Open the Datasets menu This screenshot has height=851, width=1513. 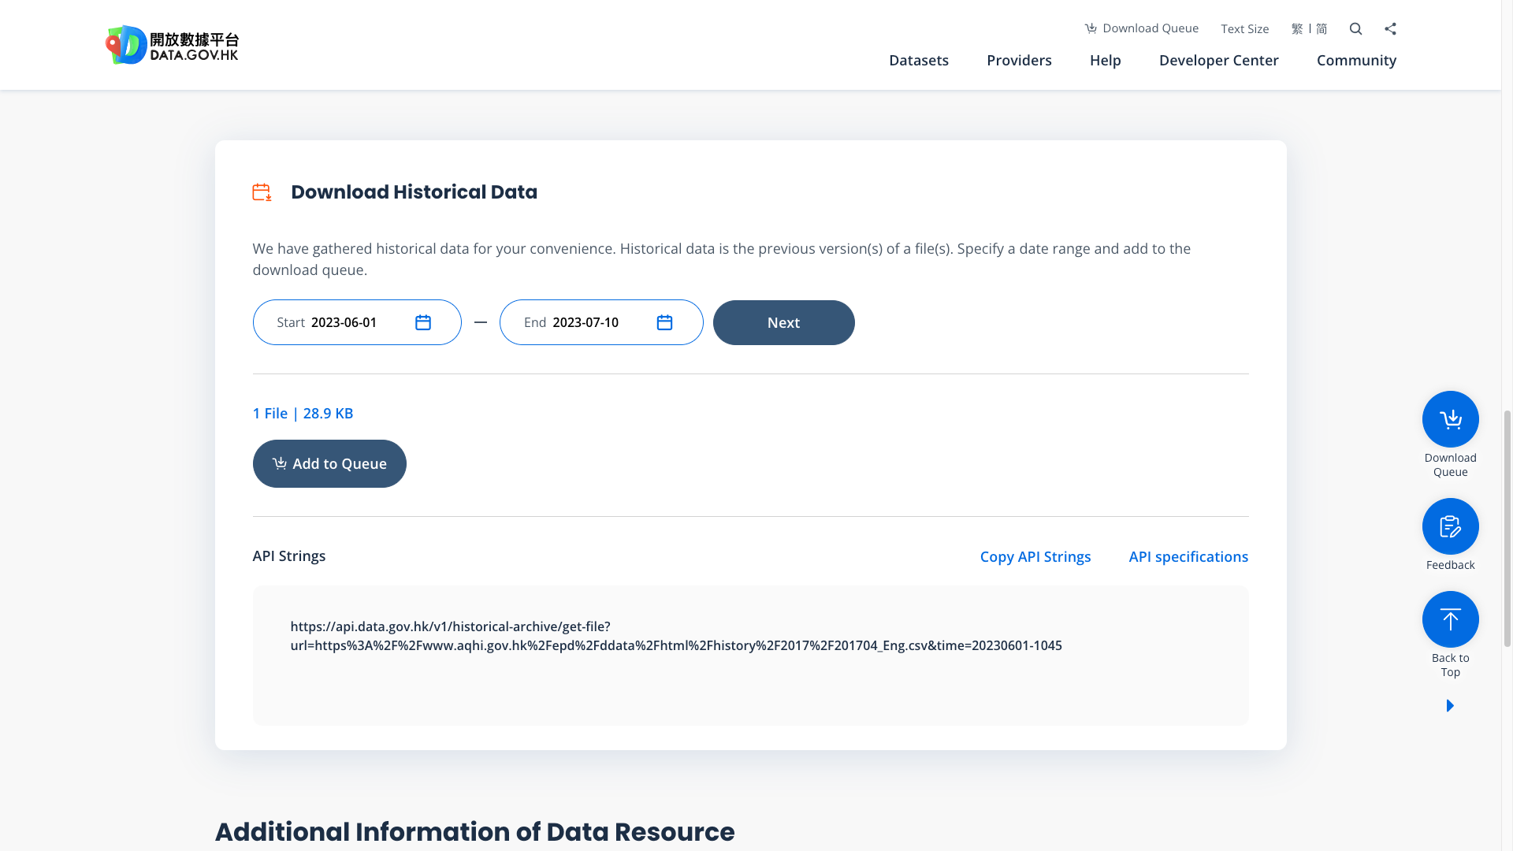tap(919, 60)
